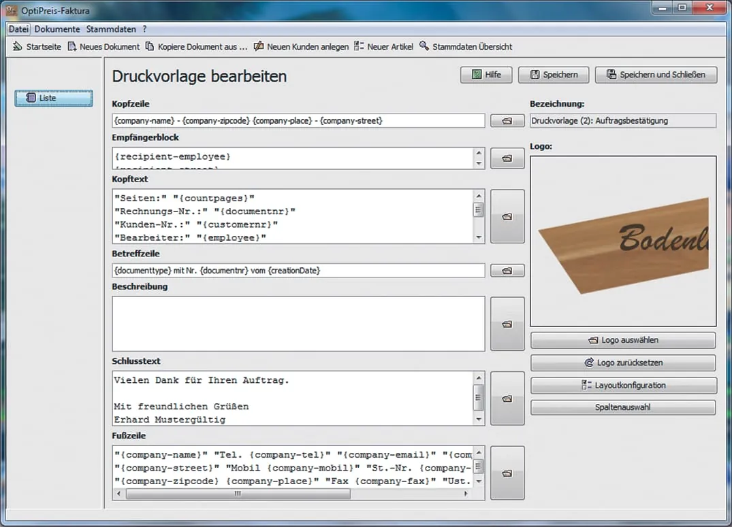Open Layoutkonfiguration settings
This screenshot has width=732, height=527.
(x=623, y=386)
